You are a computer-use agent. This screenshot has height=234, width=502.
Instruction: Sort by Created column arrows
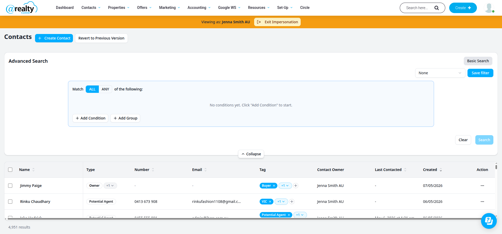[441, 170]
